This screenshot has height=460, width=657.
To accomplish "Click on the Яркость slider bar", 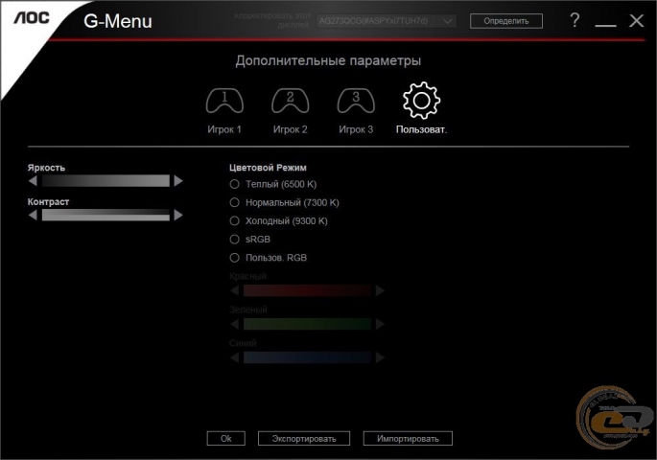I will [106, 181].
